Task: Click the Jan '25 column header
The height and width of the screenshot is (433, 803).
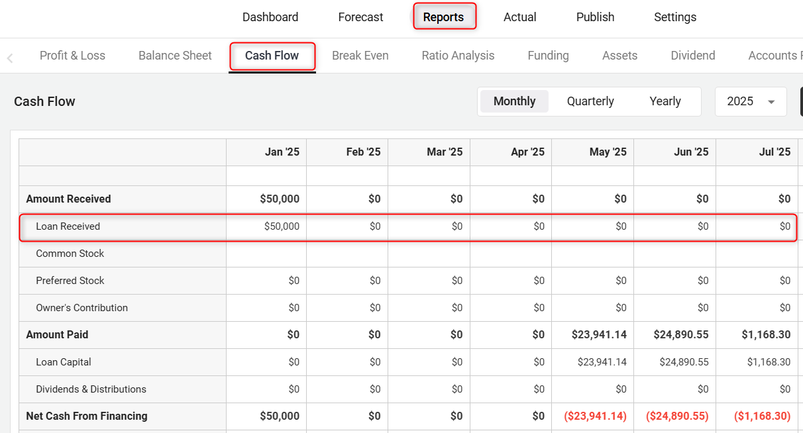Action: click(266, 152)
